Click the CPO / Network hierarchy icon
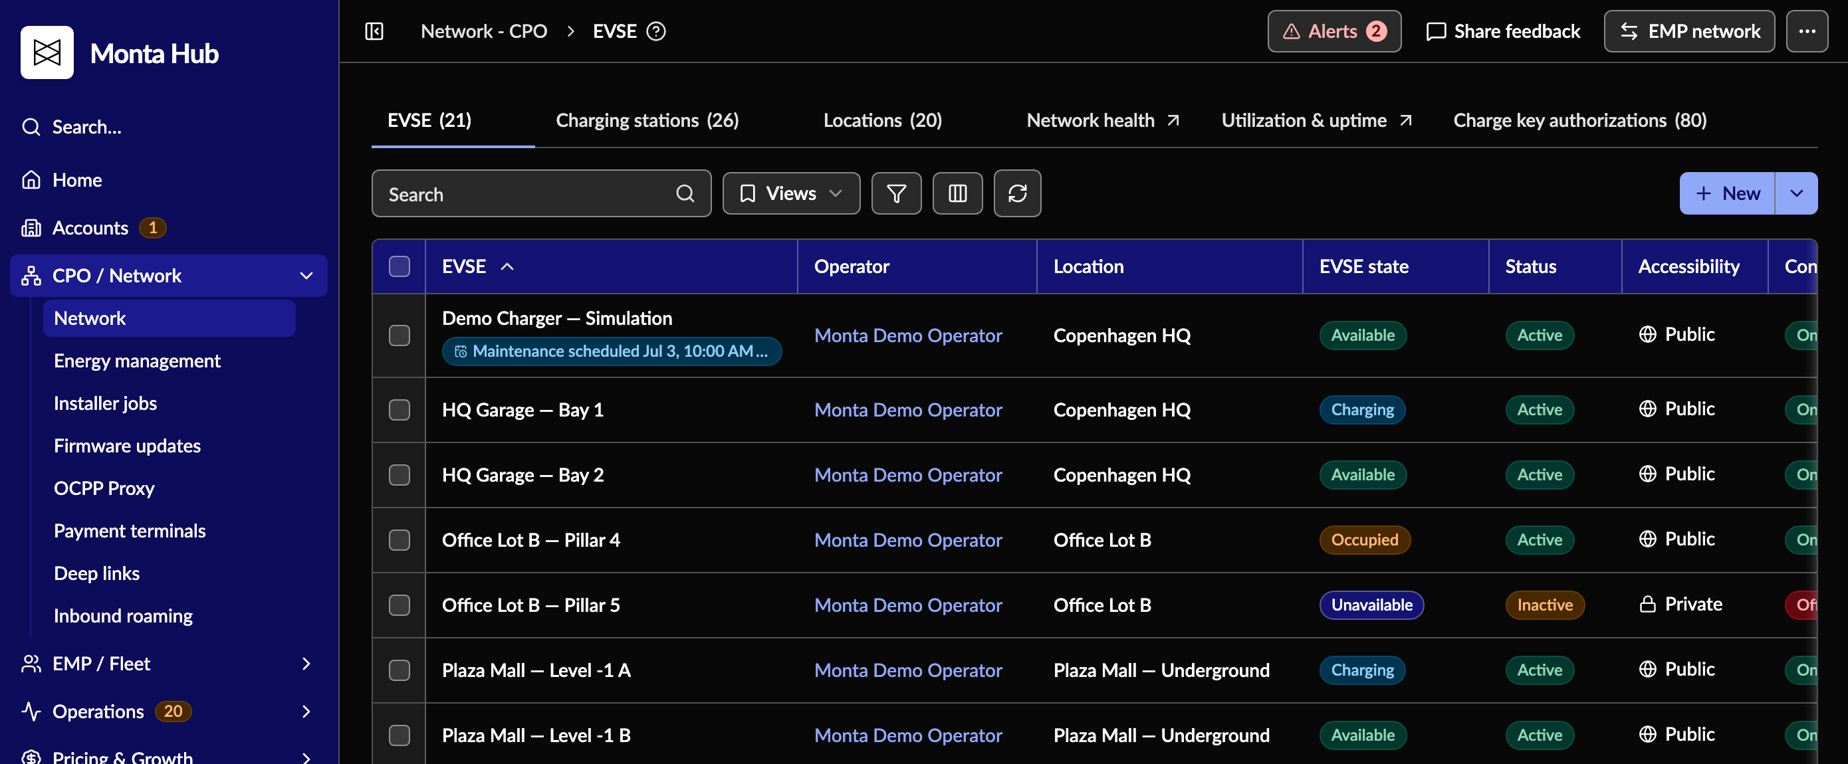Image resolution: width=1848 pixels, height=764 pixels. 31,276
